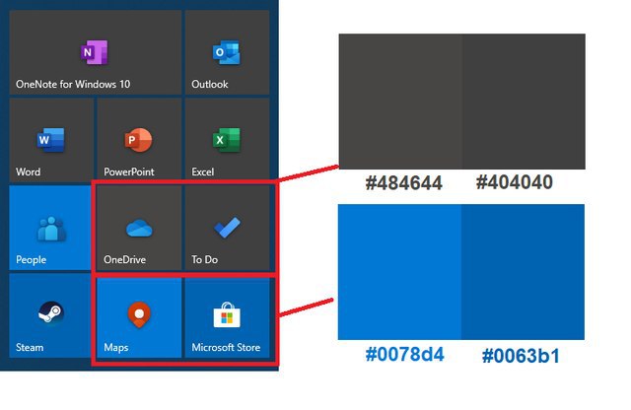Launch Steam from its tile icon

50,312
